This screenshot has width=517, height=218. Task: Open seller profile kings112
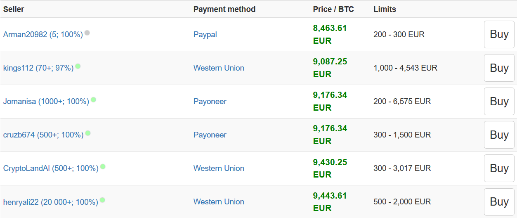[38, 68]
